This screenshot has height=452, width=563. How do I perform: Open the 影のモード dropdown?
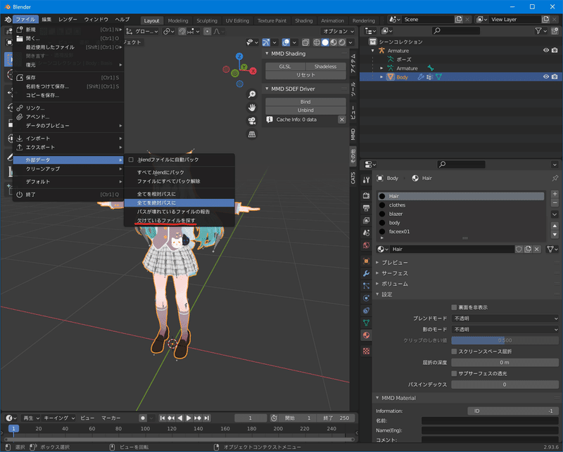click(x=505, y=330)
